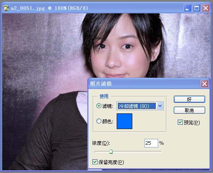Open the 冷却滤镜 (80) combo box
The height and width of the screenshot is (173, 213).
pos(140,106)
